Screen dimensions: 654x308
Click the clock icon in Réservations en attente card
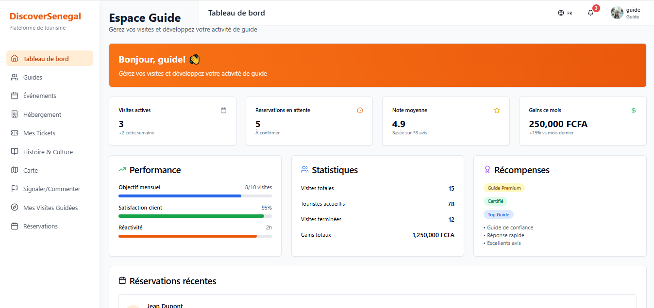[x=360, y=110]
